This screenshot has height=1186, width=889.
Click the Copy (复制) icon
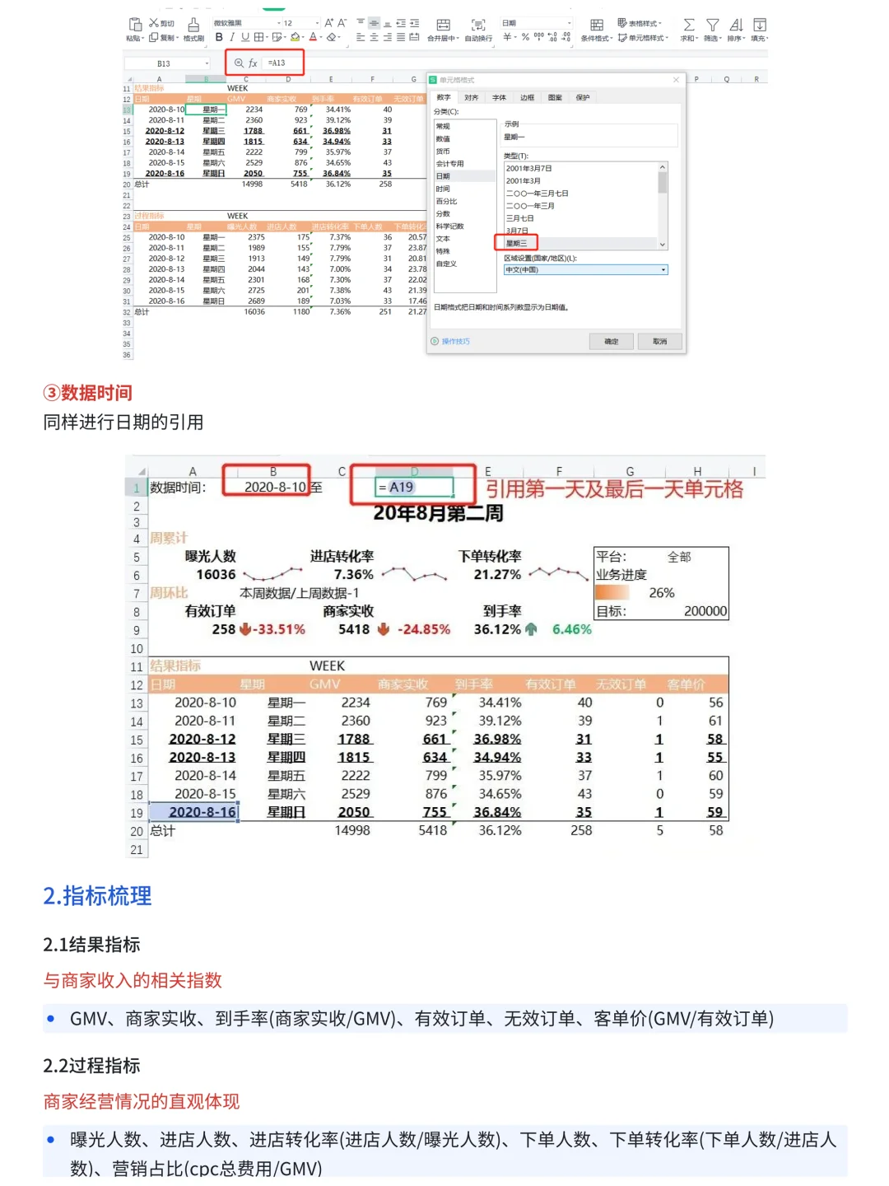click(x=153, y=38)
